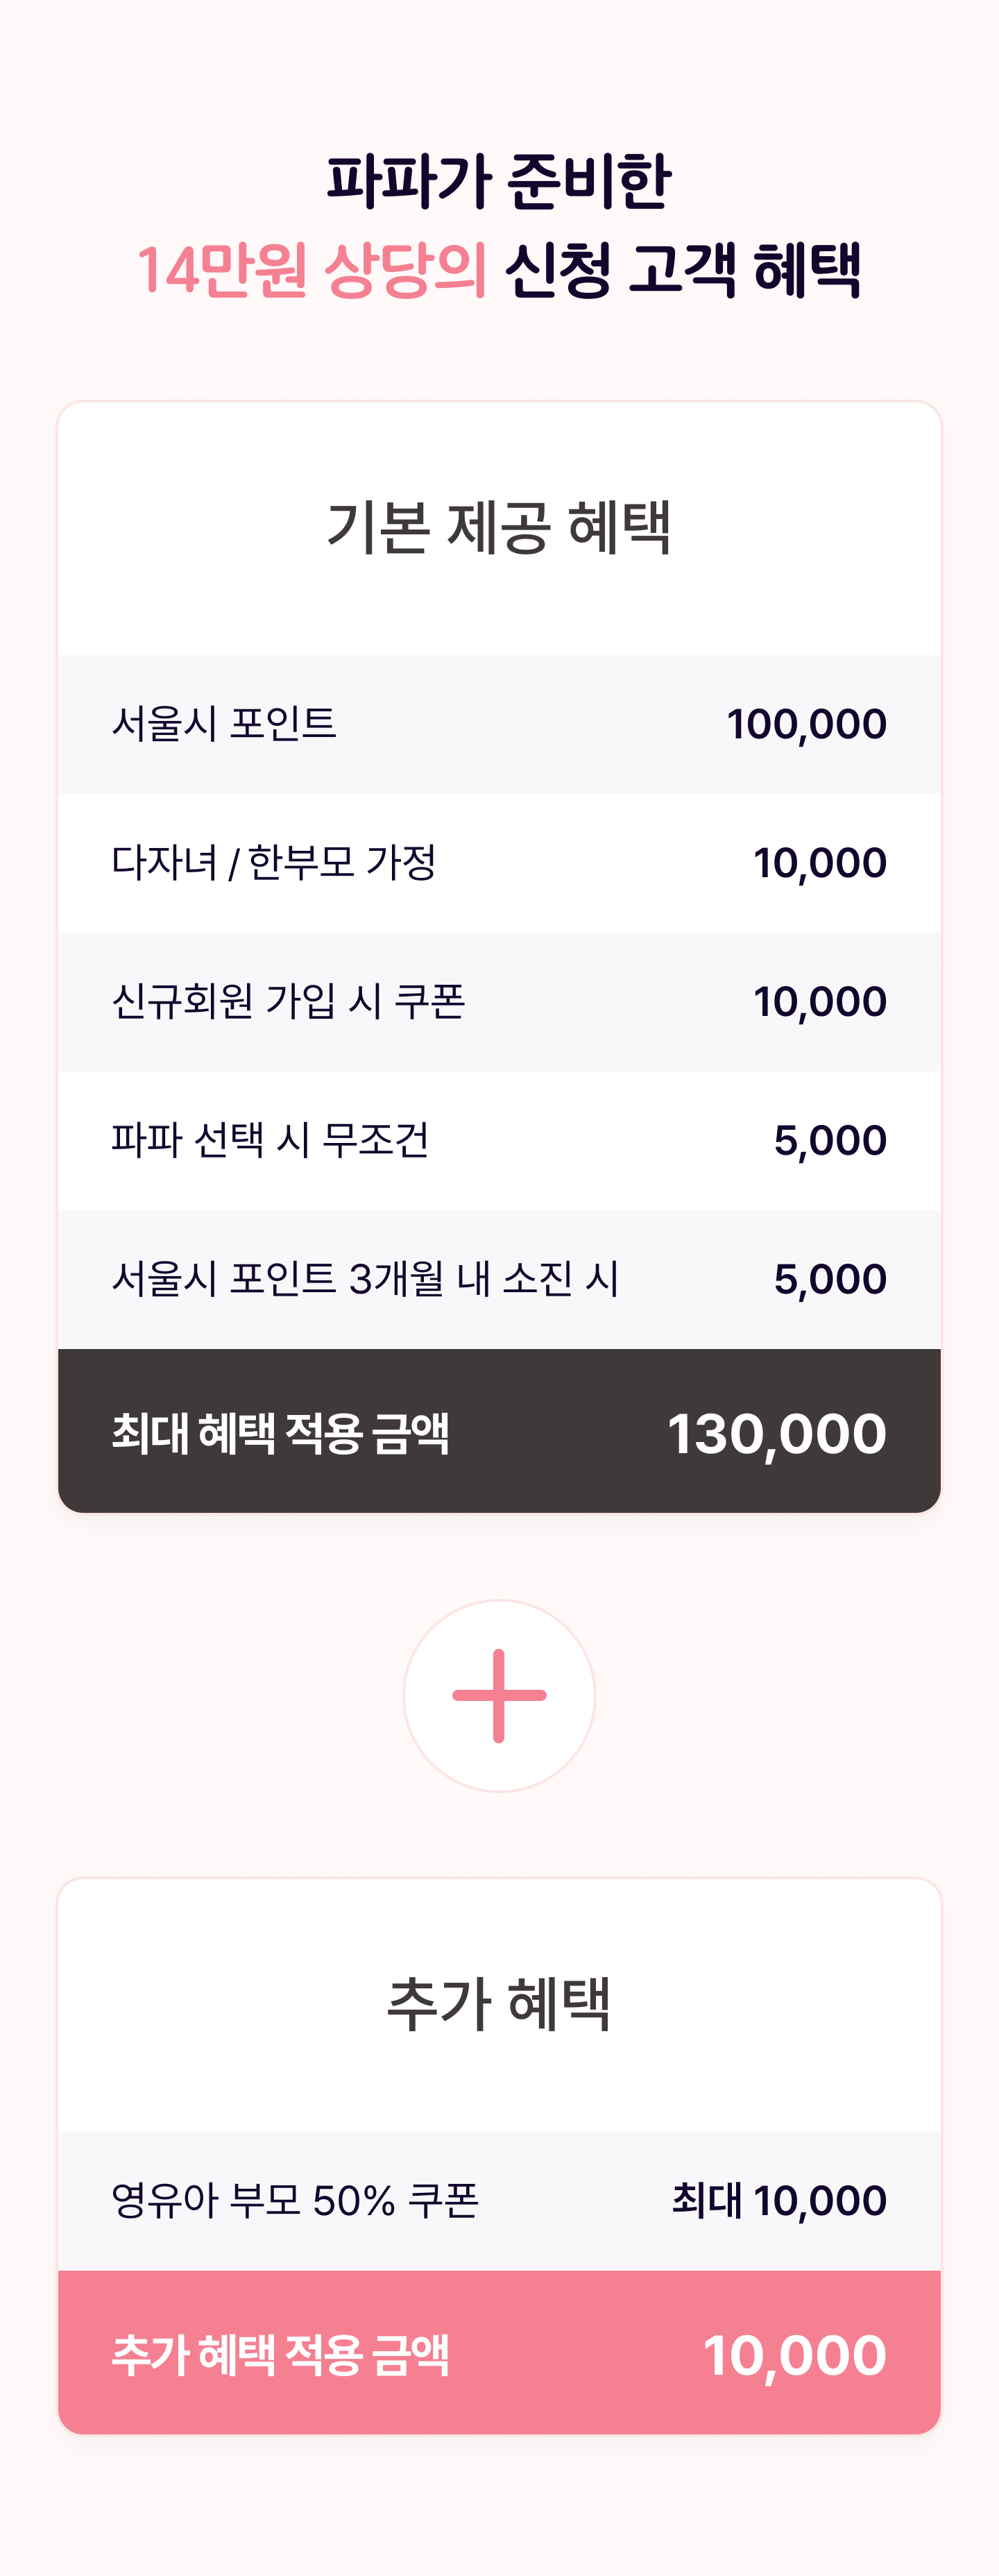Viewport: 999px width, 2576px height.
Task: Click the 최대 10,000 value text
Action: 779,2201
